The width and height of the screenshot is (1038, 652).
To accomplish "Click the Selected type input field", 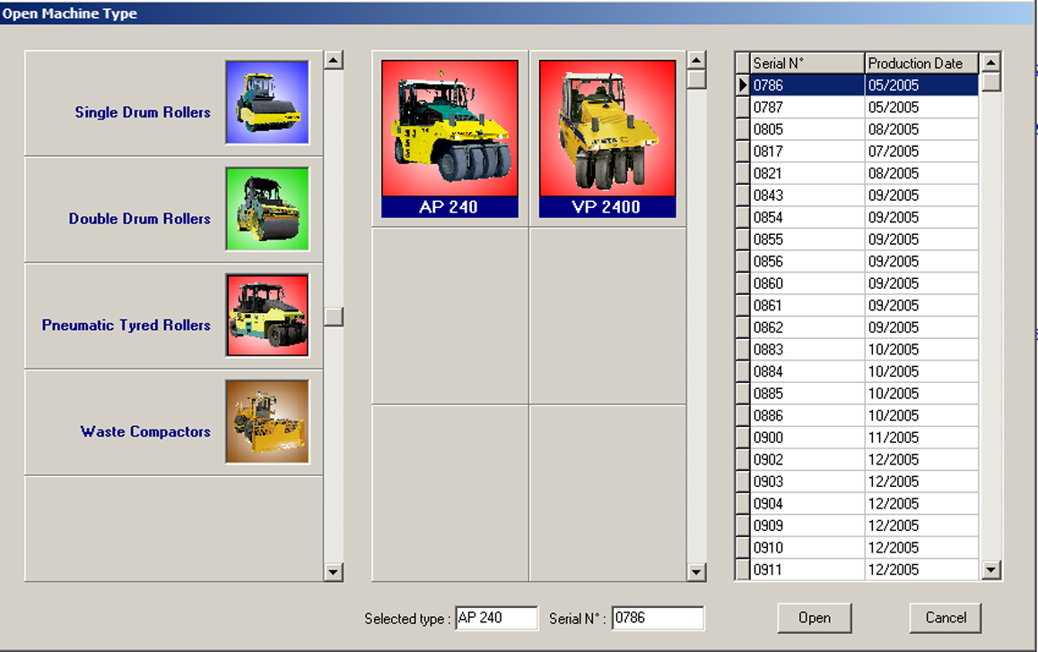I will tap(496, 618).
